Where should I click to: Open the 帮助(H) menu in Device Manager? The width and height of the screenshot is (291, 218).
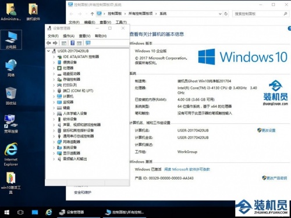click(101, 36)
